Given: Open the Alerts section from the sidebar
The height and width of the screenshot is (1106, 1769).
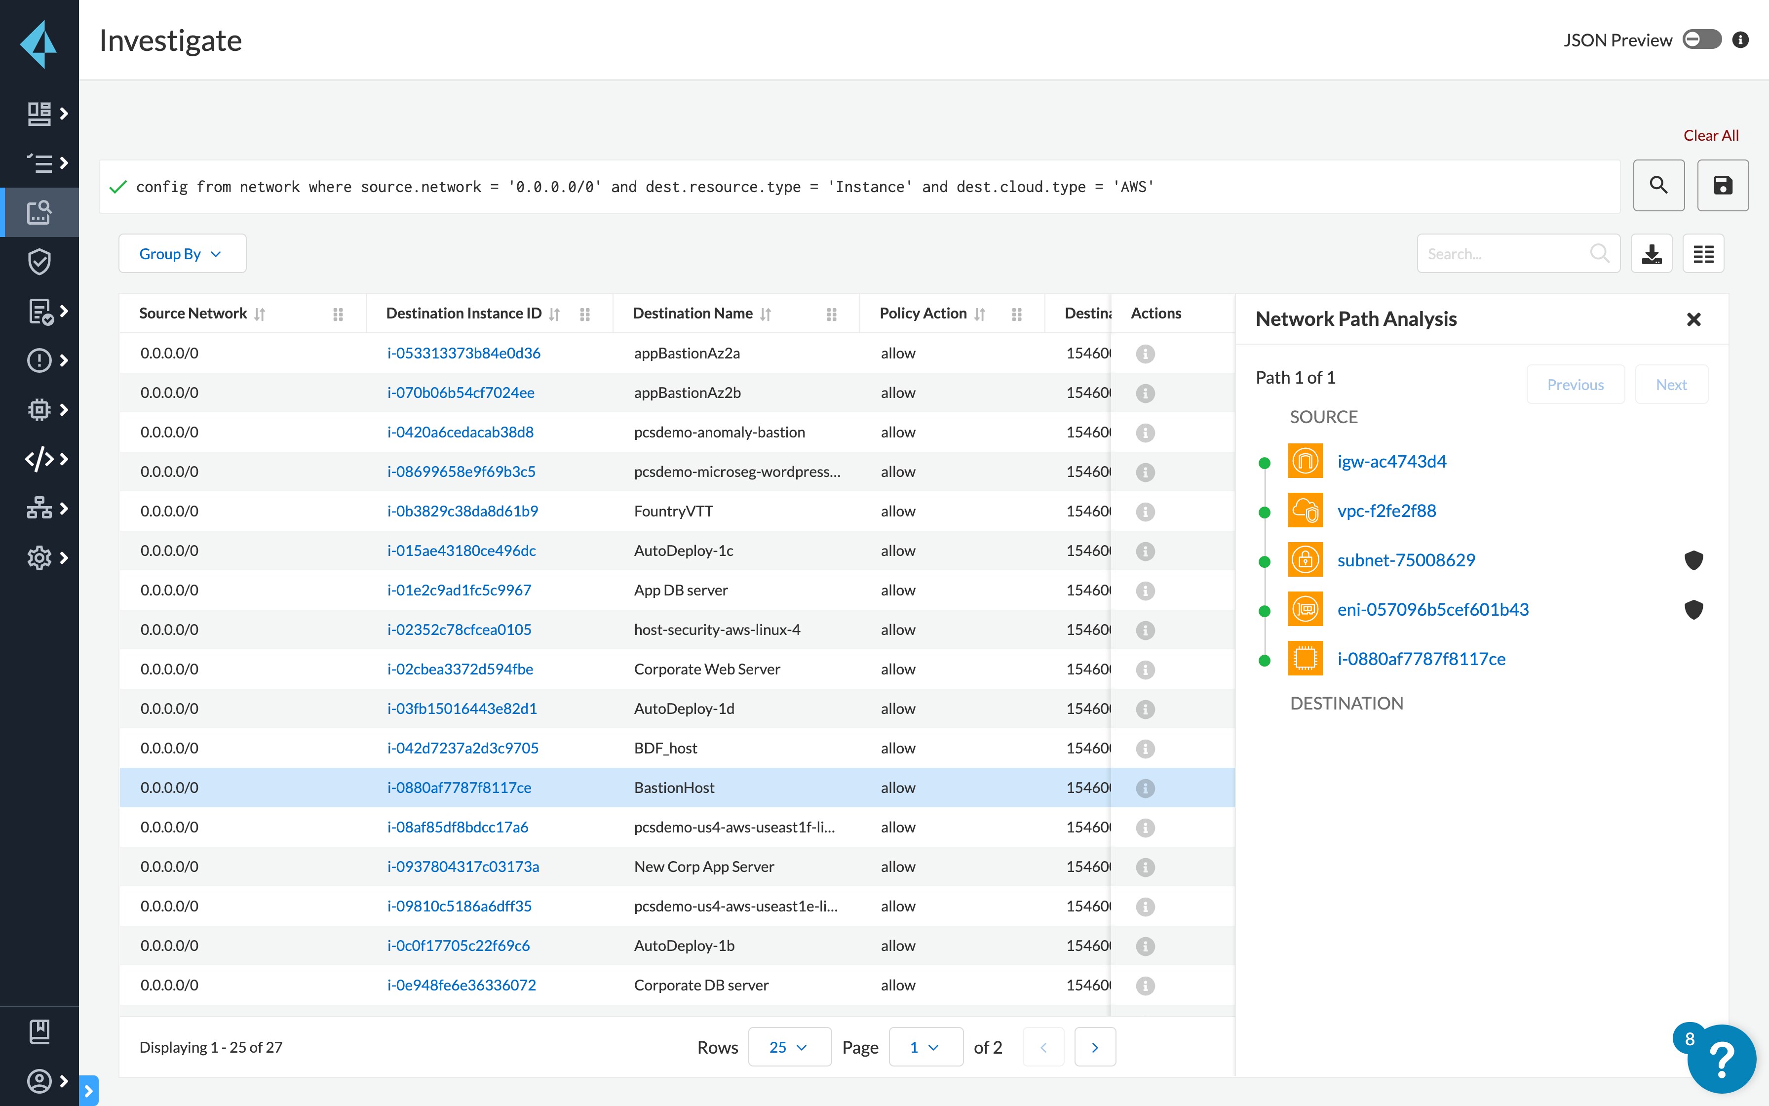Looking at the screenshot, I should click(x=39, y=360).
